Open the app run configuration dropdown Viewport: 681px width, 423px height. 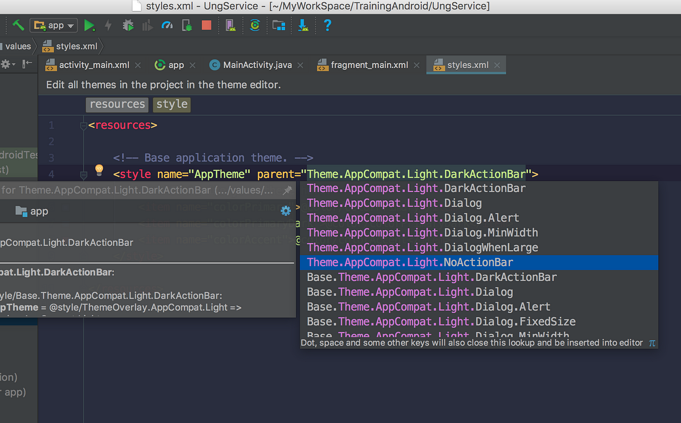[x=54, y=25]
